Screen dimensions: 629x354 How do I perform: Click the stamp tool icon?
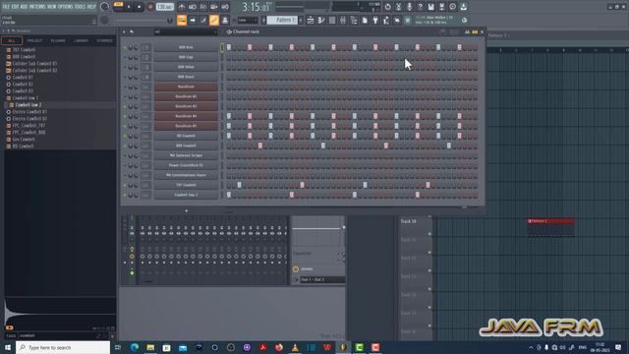[x=225, y=20]
